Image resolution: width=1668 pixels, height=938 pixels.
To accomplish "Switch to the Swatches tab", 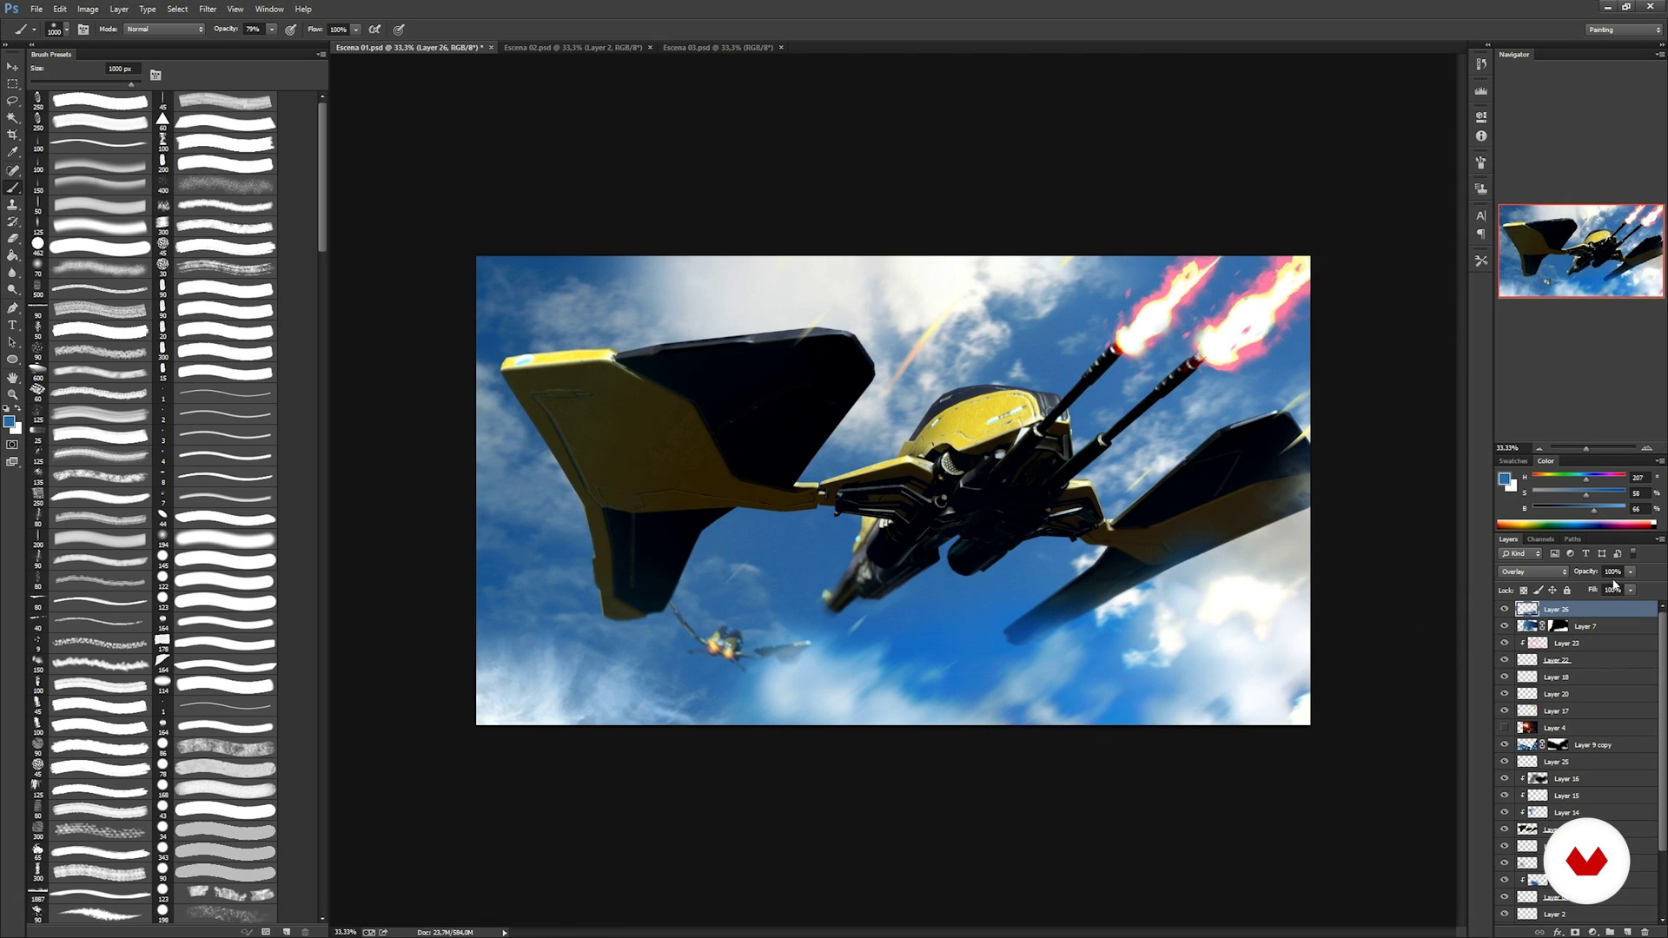I will (x=1513, y=461).
